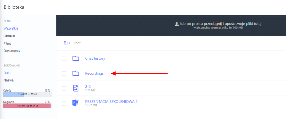Screen dimensions: 286x119
Task: Click the Całość storage usage bar
Action: [28, 94]
